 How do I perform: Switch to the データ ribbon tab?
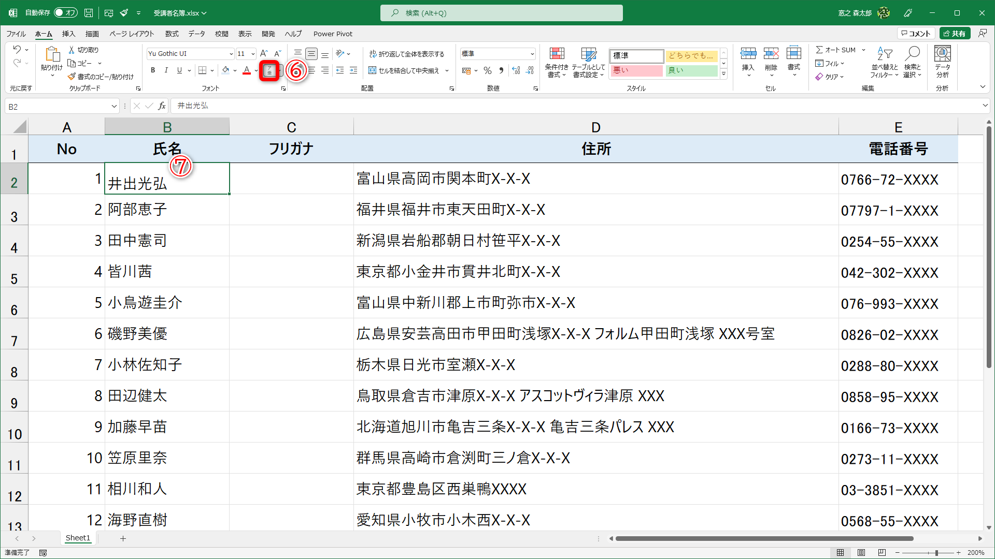pyautogui.click(x=196, y=34)
